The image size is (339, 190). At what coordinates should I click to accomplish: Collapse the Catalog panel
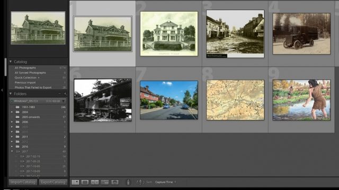click(11, 62)
